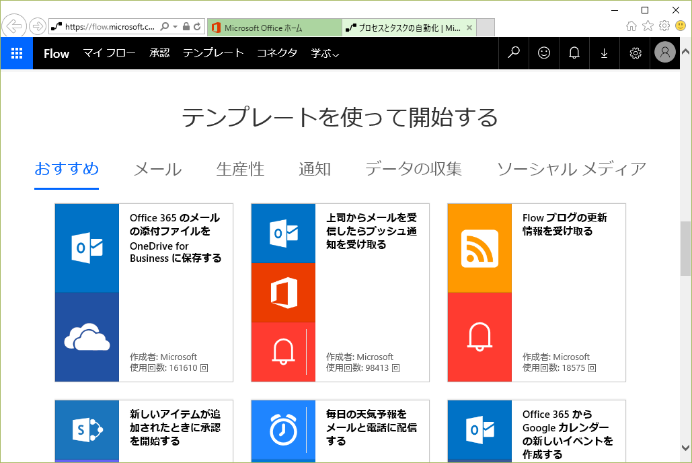The image size is (692, 463).
Task: Click the URL address field
Action: click(x=110, y=26)
